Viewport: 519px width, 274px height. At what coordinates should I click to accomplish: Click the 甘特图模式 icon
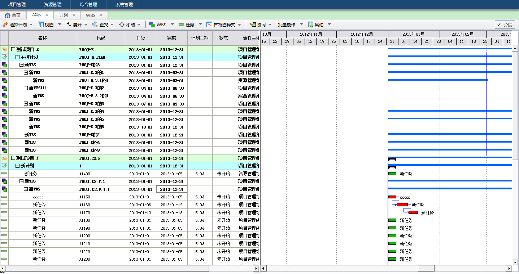point(209,24)
